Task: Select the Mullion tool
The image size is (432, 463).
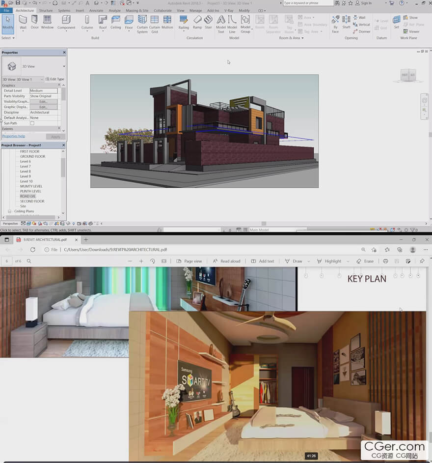Action: pyautogui.click(x=167, y=23)
